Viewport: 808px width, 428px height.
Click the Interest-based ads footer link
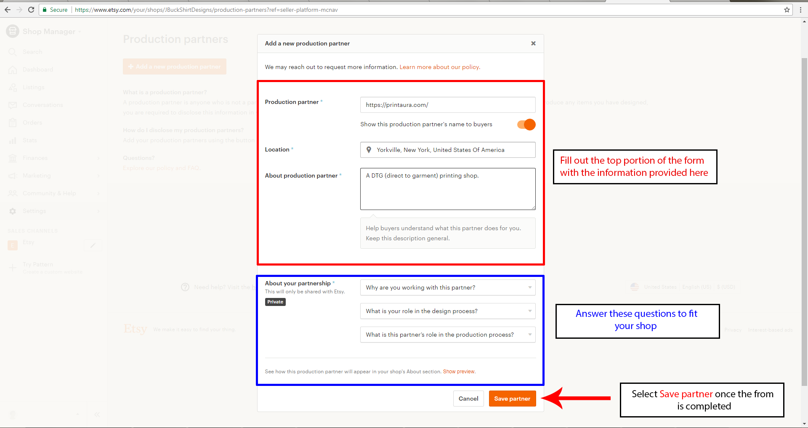coord(770,330)
